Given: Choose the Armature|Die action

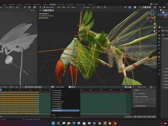Looking at the screenshot, I should [x=65, y=97].
